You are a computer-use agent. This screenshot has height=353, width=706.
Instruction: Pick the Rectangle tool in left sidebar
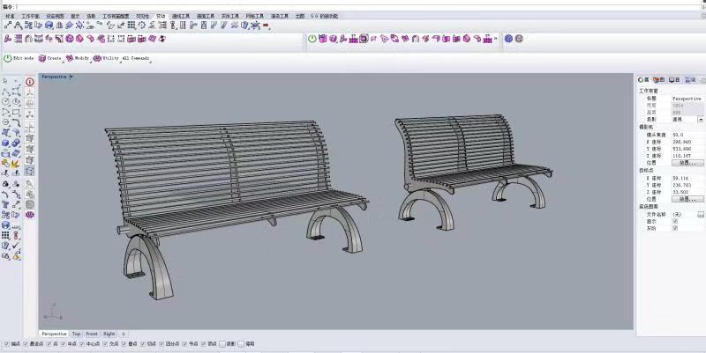click(x=16, y=113)
